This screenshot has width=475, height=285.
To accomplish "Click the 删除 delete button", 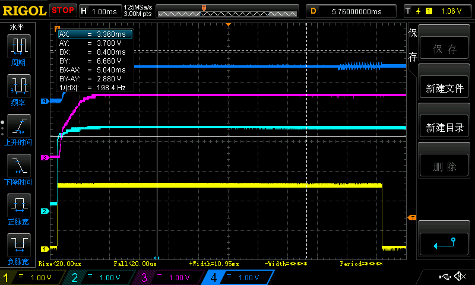I will pyautogui.click(x=444, y=166).
